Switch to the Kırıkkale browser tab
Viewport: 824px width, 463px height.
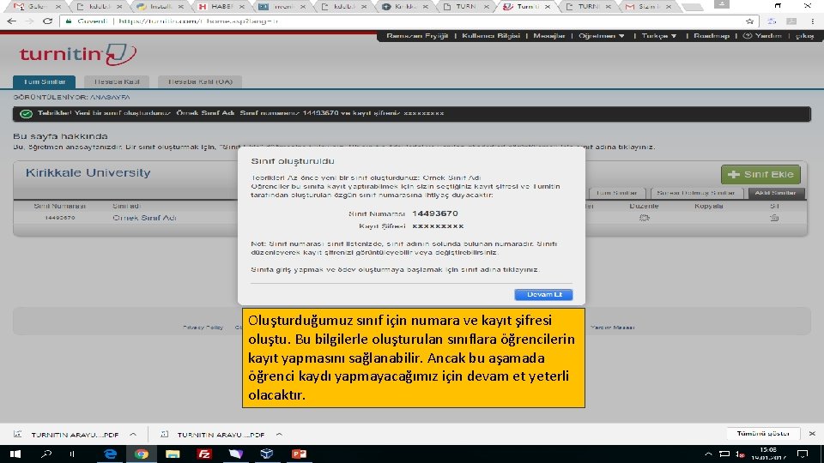[x=406, y=6]
